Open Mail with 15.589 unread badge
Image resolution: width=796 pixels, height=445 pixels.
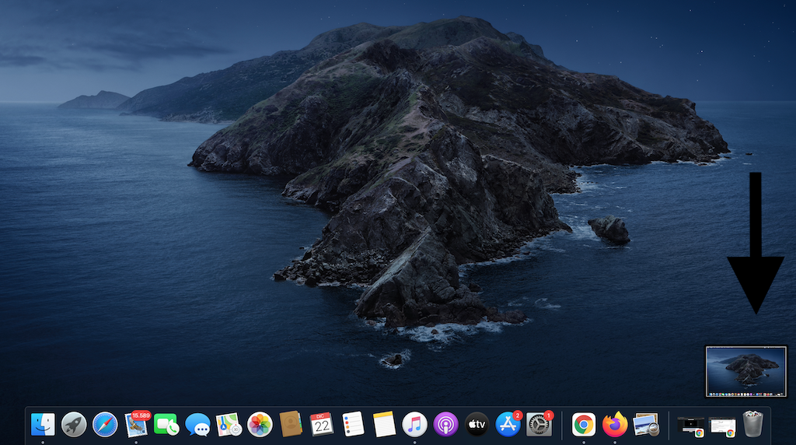[136, 424]
